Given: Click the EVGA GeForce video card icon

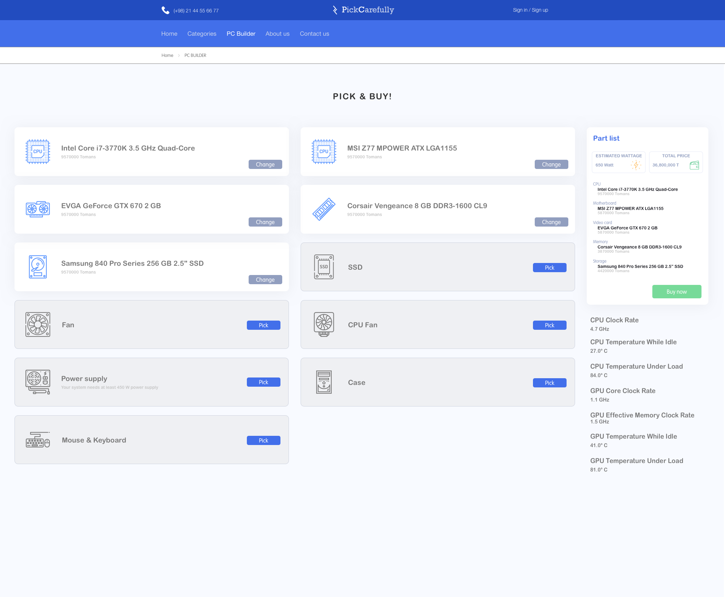Looking at the screenshot, I should point(38,209).
